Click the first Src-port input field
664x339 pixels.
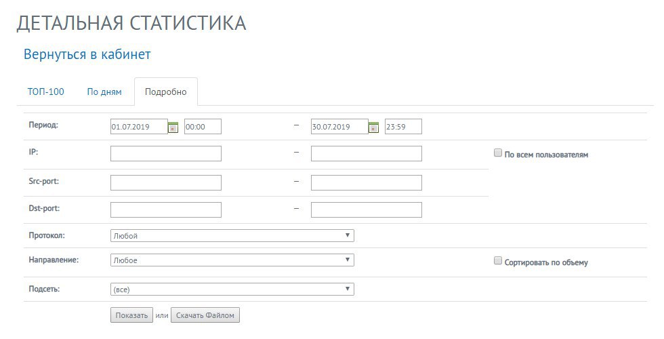tap(166, 182)
